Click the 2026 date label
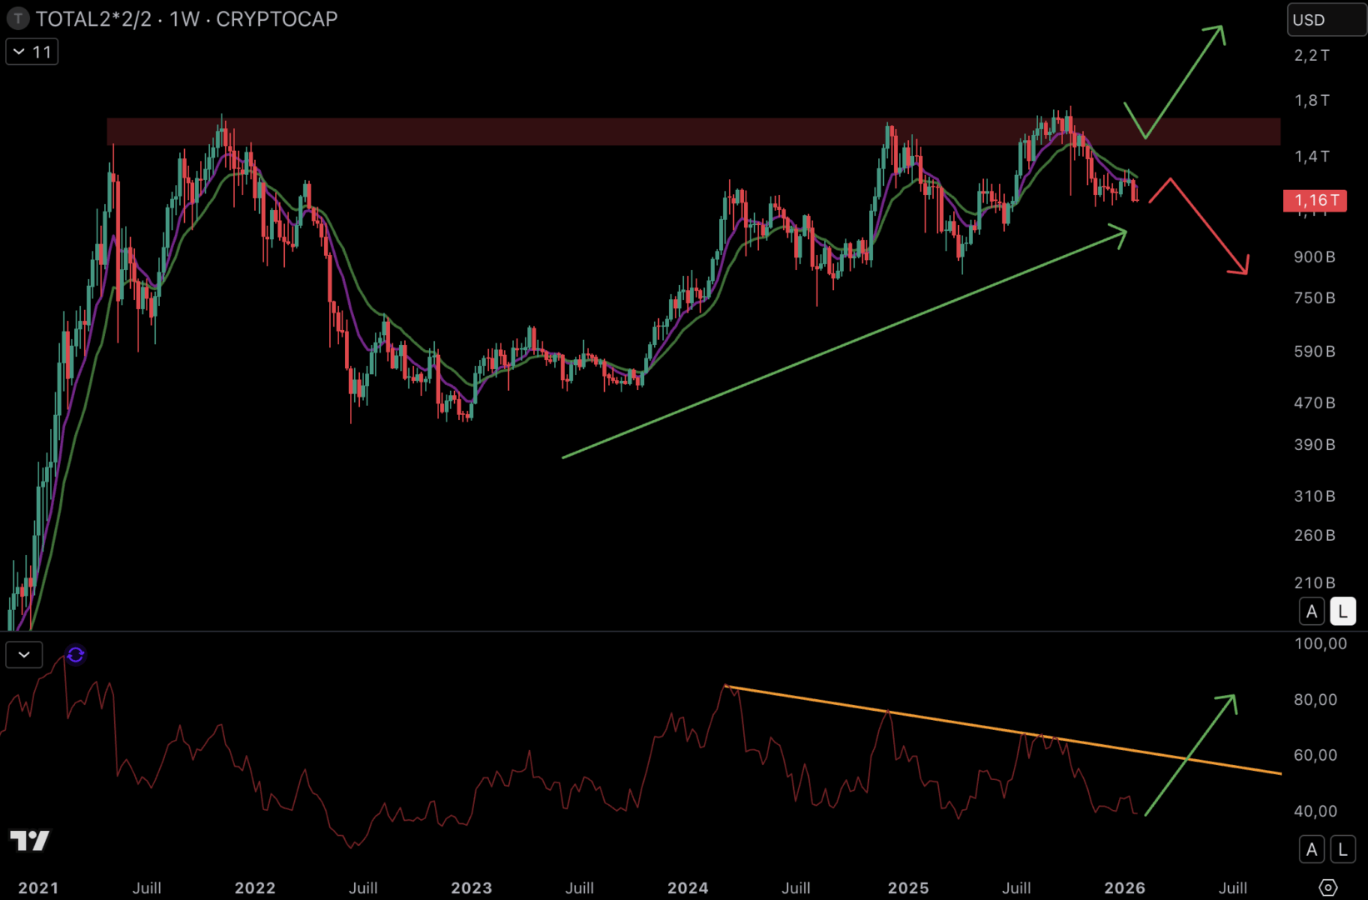Viewport: 1368px width, 900px height. [x=1125, y=887]
